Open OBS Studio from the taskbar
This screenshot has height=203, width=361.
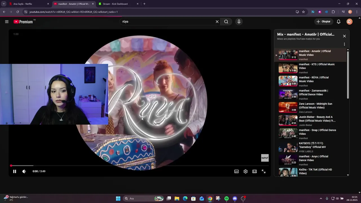tap(243, 198)
